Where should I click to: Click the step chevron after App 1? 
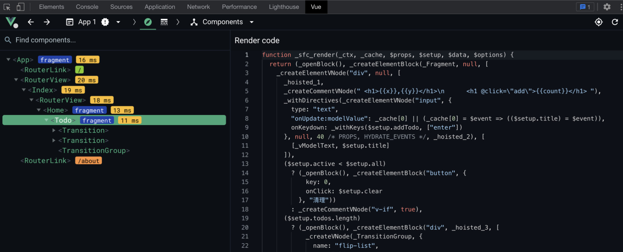coord(134,22)
